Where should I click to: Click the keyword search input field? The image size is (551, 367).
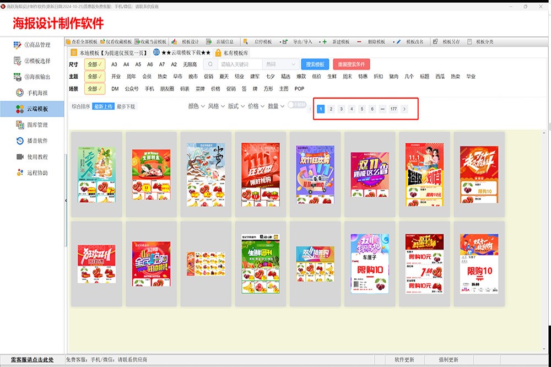tap(238, 64)
